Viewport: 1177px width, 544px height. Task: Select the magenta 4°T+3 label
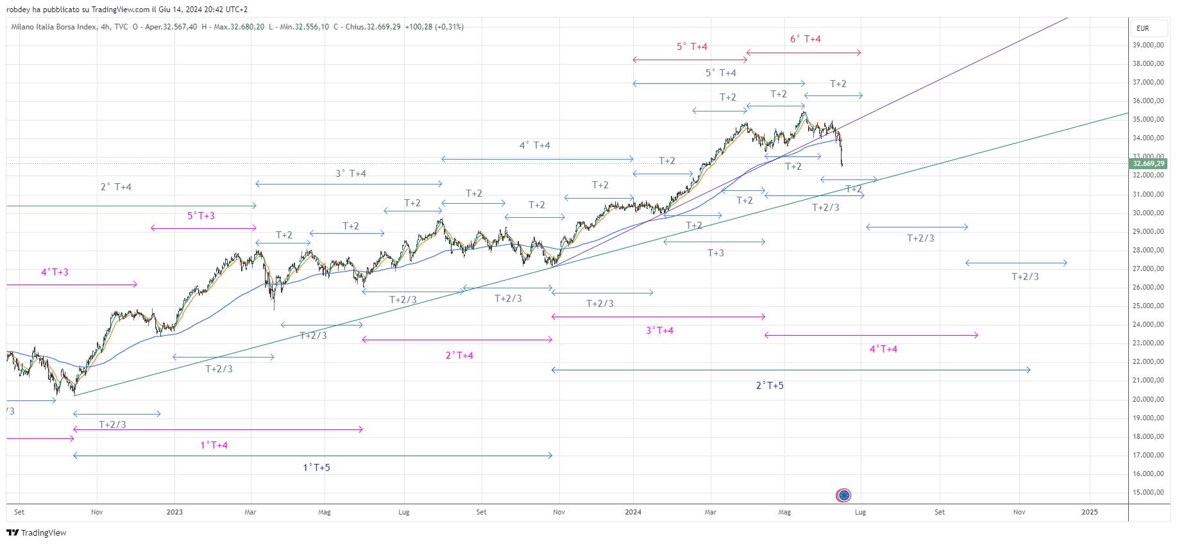[55, 272]
